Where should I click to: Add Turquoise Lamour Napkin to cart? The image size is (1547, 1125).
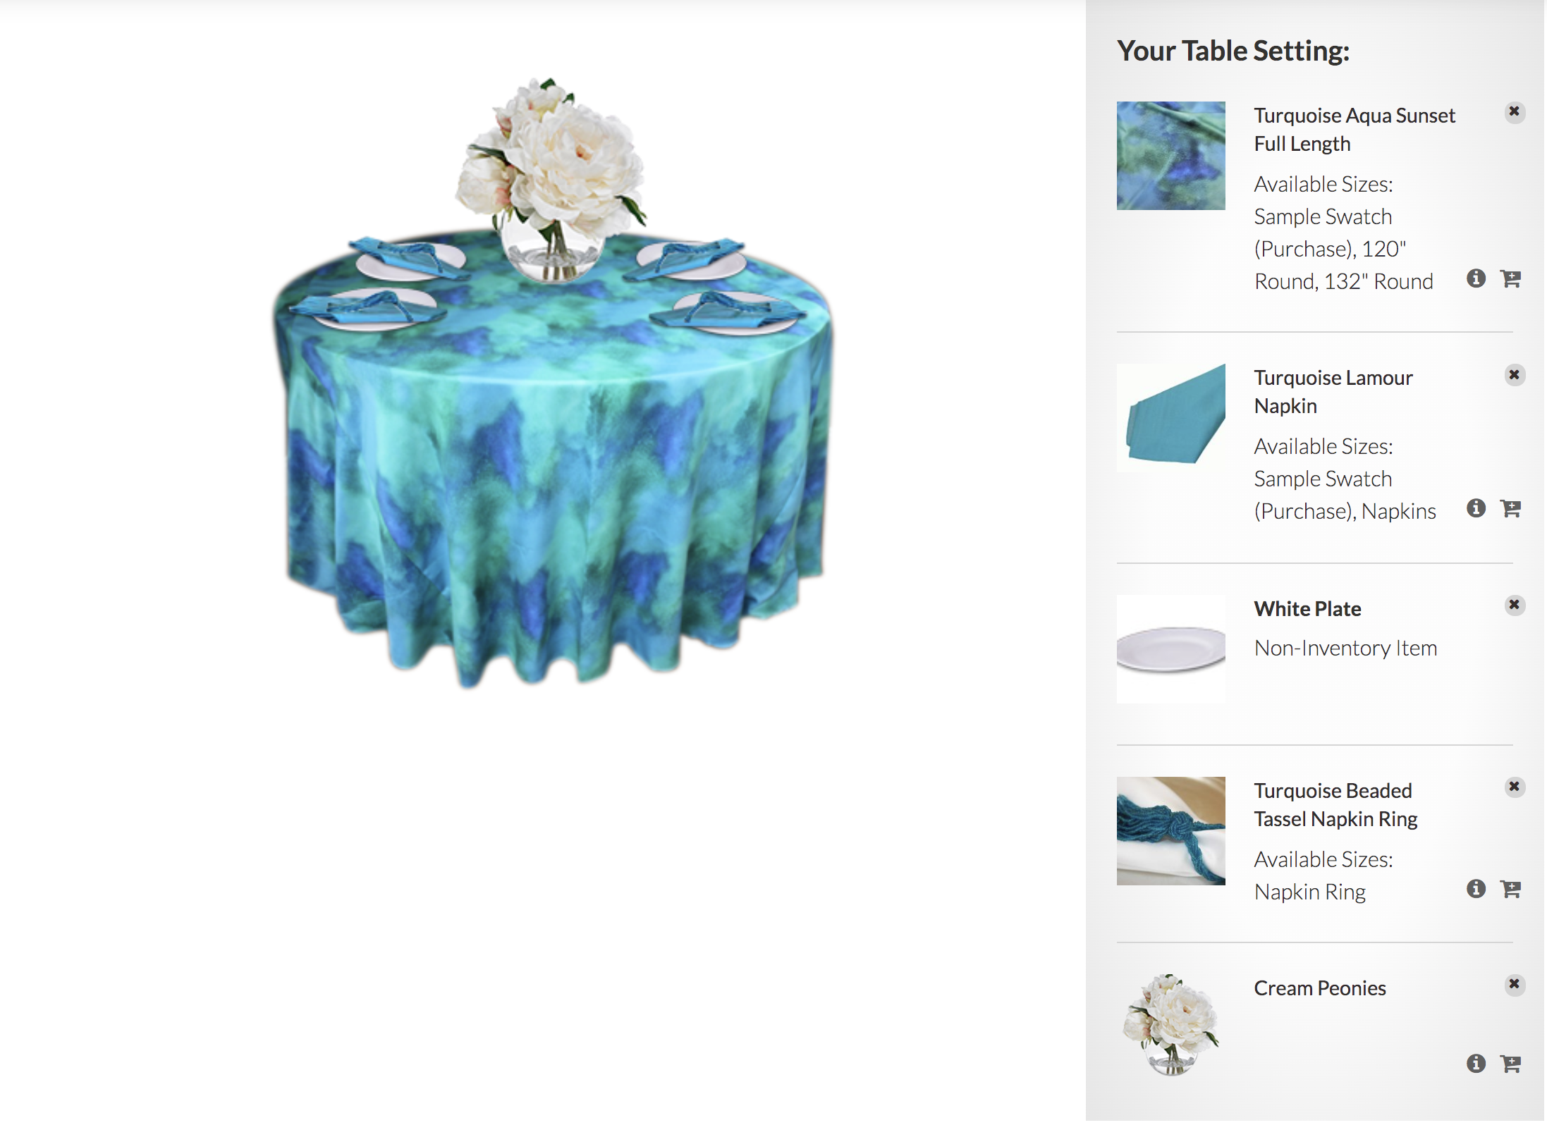tap(1510, 508)
